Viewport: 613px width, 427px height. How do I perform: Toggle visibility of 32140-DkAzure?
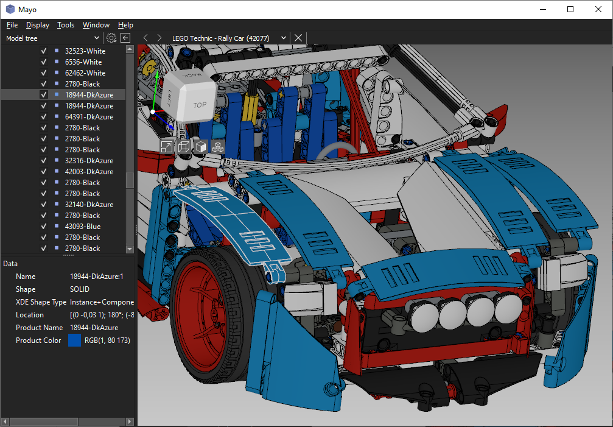click(43, 204)
